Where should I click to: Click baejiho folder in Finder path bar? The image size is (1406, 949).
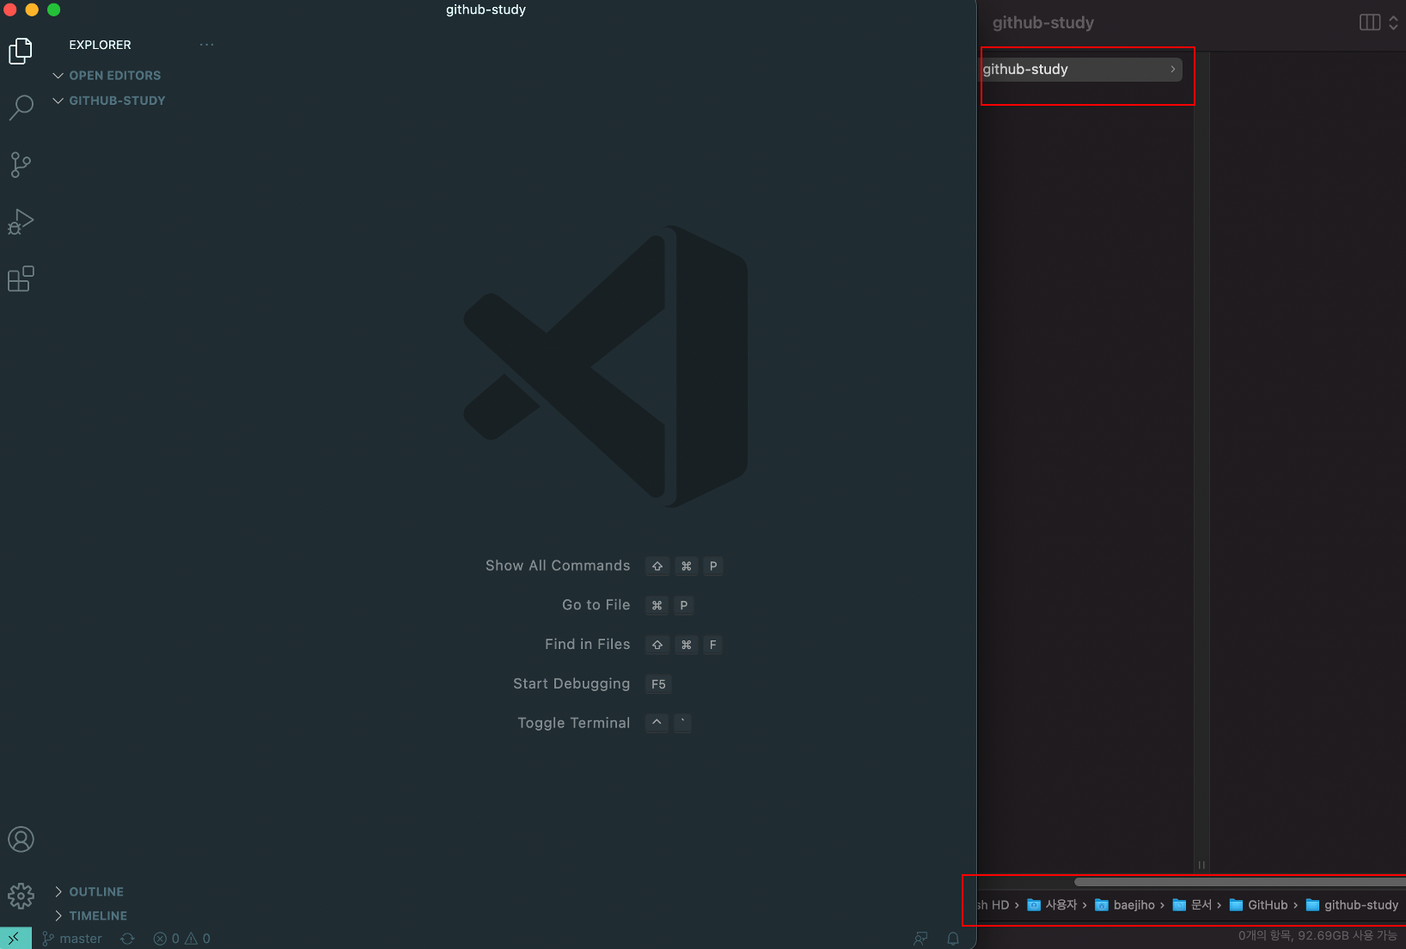(x=1125, y=905)
